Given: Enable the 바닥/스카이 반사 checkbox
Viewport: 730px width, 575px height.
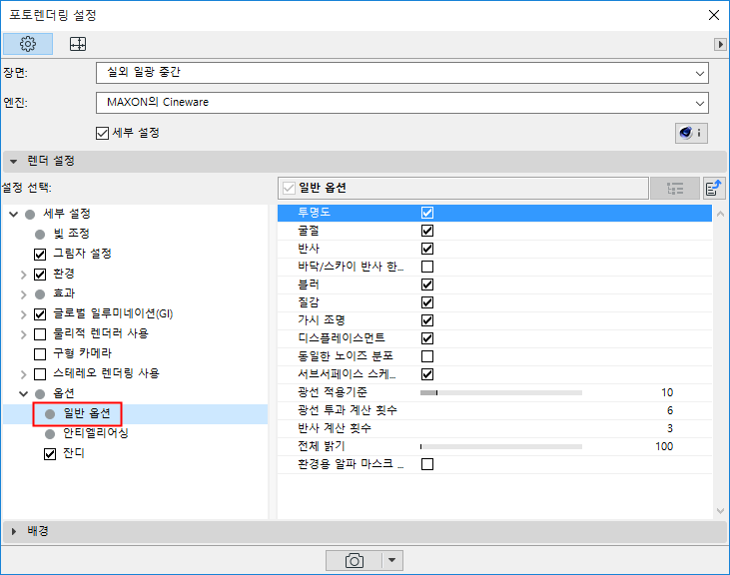Looking at the screenshot, I should pyautogui.click(x=427, y=267).
